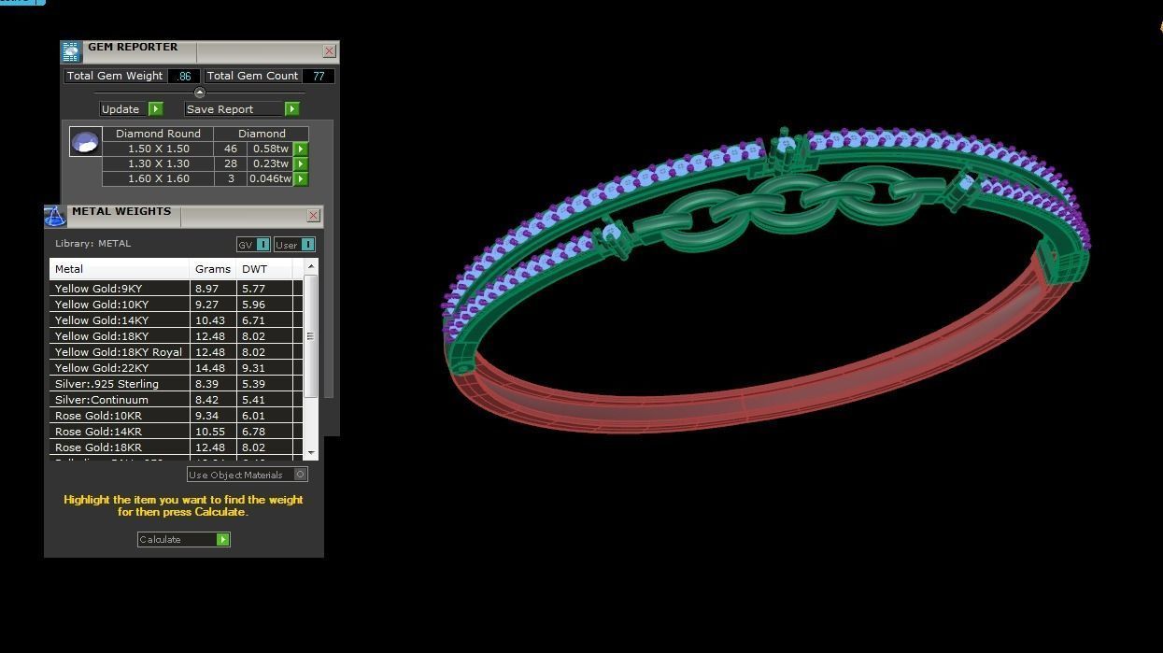Screen dimensions: 1163x653
Task: Click the metal list scroll down arrow
Action: coord(311,453)
